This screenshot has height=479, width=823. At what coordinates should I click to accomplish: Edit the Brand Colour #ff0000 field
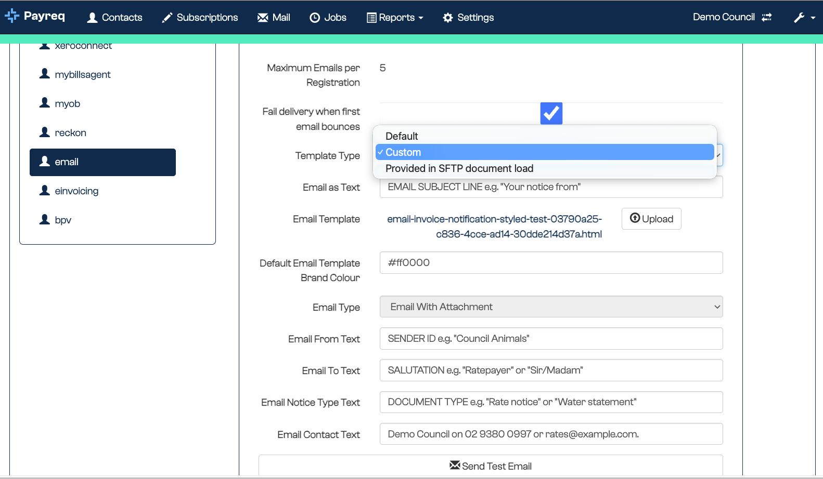551,262
